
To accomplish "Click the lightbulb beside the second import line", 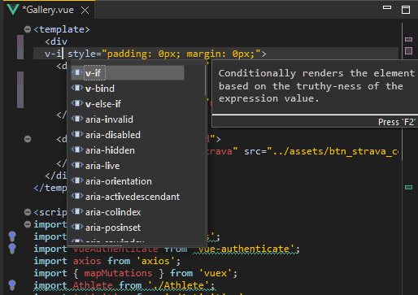I will click(12, 236).
